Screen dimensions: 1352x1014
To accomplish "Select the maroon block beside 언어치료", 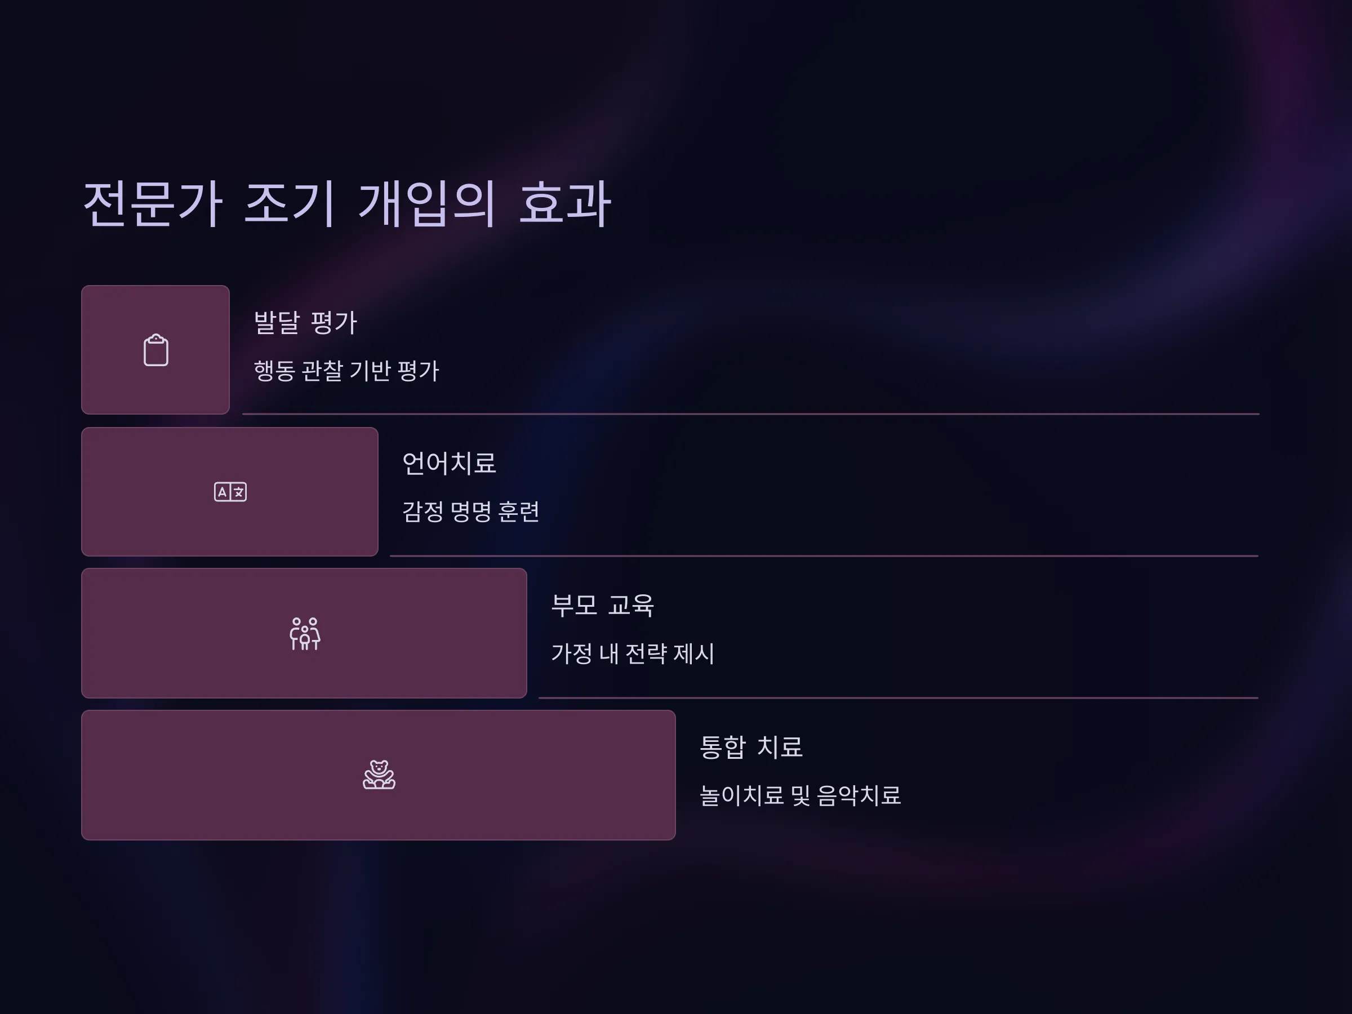I will point(230,492).
